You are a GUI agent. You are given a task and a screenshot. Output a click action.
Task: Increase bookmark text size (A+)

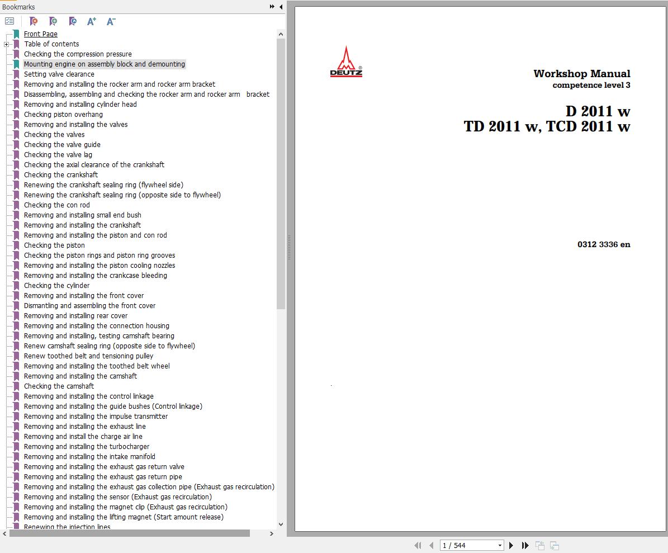92,21
